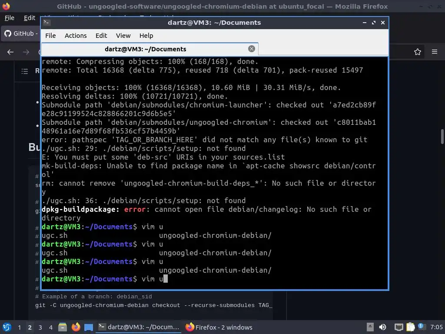
Task: Open the terminal View menu
Action: [x=123, y=36]
